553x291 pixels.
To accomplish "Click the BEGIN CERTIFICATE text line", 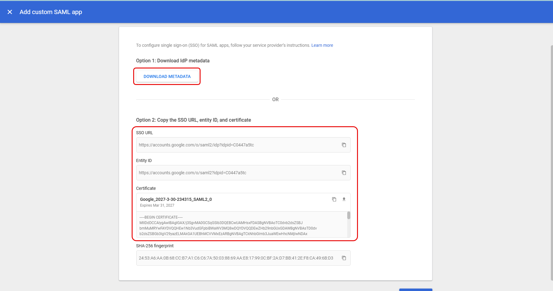I will coord(161,217).
